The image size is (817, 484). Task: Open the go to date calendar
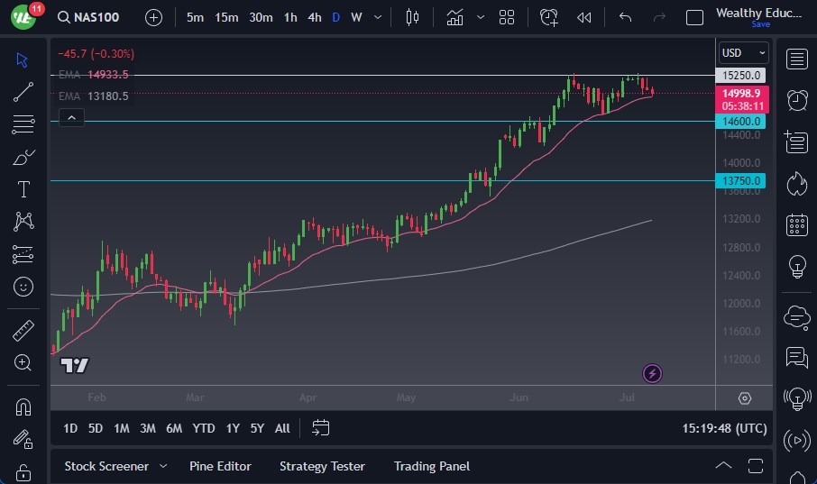(320, 428)
